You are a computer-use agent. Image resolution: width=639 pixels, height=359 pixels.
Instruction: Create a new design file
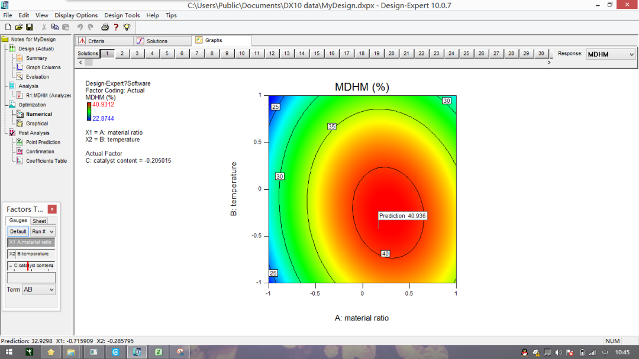8,27
